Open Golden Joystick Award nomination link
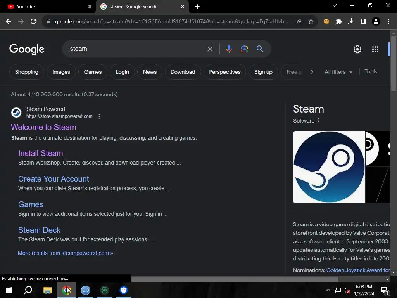Screen dimensions: 397x298 [358, 270]
